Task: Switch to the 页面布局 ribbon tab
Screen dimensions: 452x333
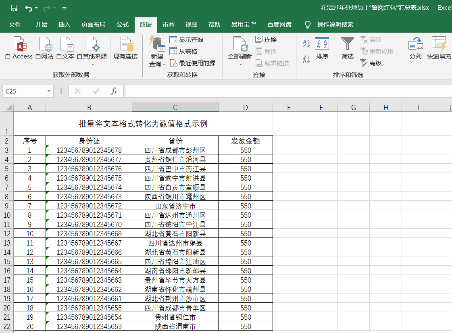Action: click(93, 25)
